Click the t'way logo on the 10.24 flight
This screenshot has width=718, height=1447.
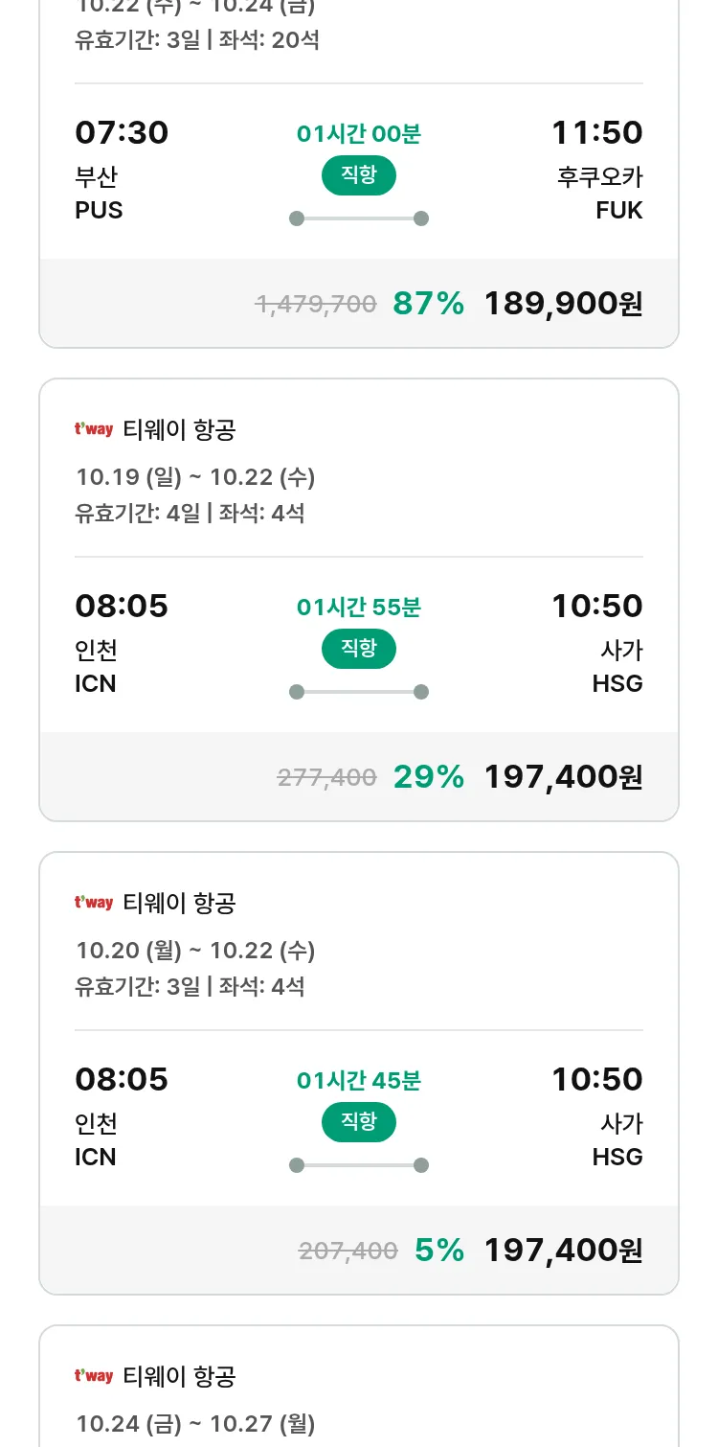pyautogui.click(x=94, y=1376)
